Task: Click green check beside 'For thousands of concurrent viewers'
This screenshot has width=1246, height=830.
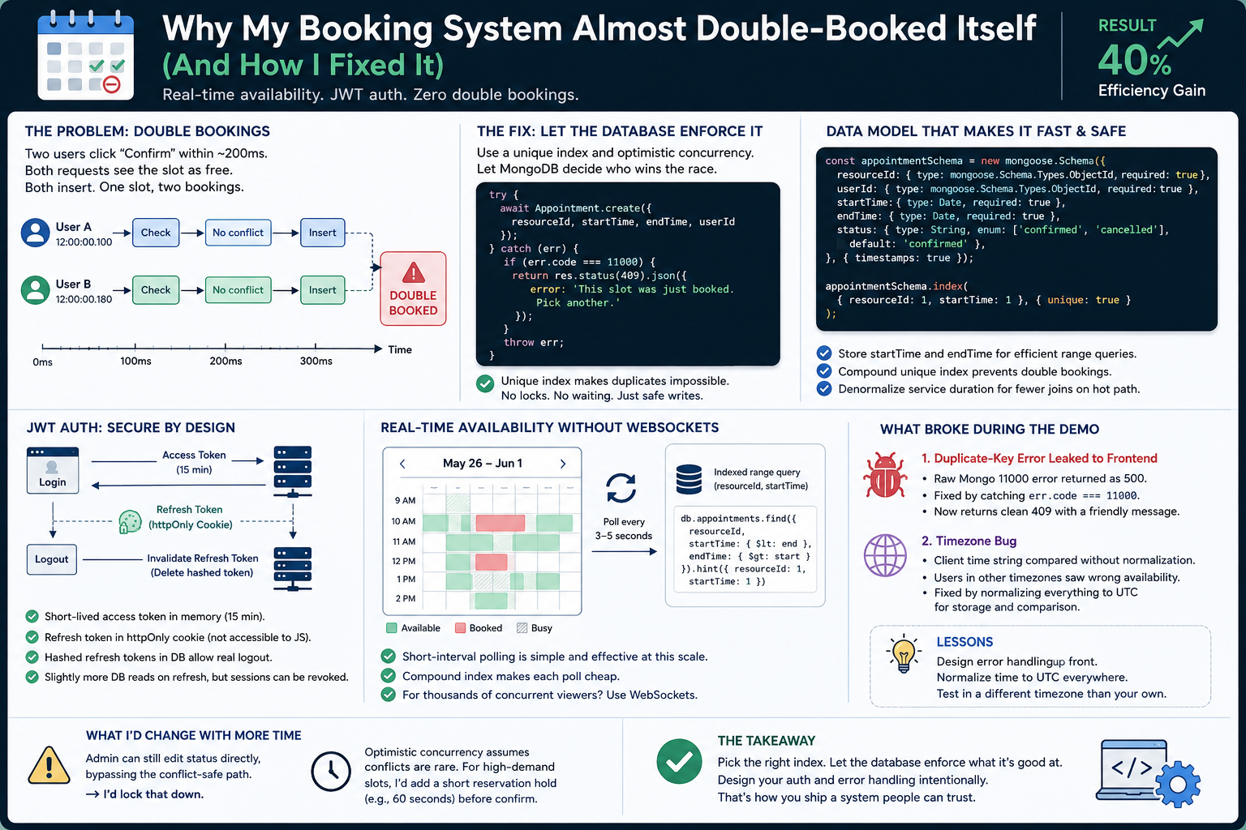Action: click(389, 695)
